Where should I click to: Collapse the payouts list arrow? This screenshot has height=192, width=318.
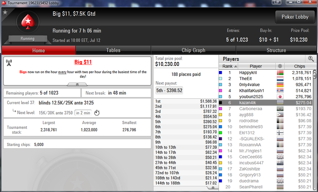coord(213,188)
